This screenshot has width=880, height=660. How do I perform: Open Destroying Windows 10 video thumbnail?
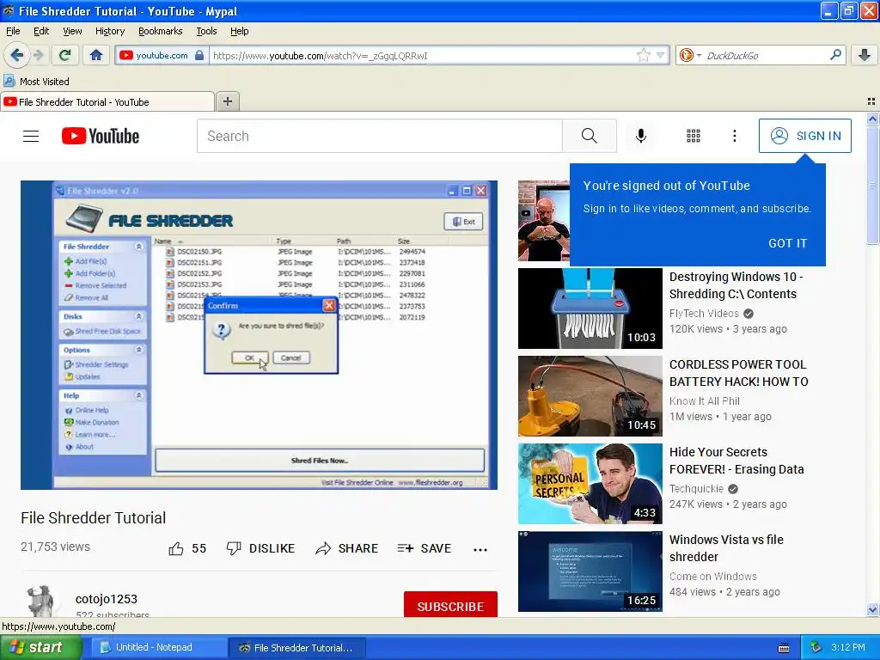tap(590, 309)
